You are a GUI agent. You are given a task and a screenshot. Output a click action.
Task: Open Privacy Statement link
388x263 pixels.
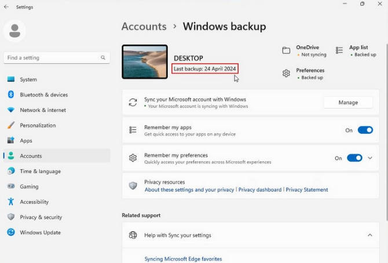(x=307, y=189)
